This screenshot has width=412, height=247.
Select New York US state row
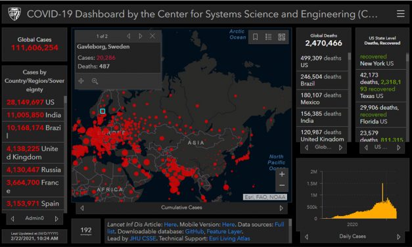pos(380,60)
